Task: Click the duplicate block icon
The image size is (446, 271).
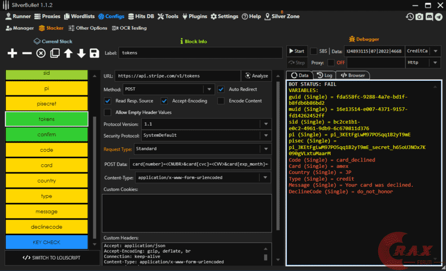Action: click(55, 53)
